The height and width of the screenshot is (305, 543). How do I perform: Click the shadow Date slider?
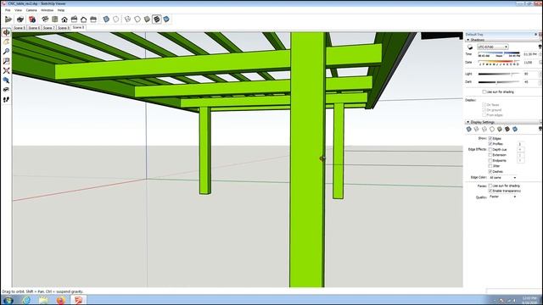[x=499, y=62]
